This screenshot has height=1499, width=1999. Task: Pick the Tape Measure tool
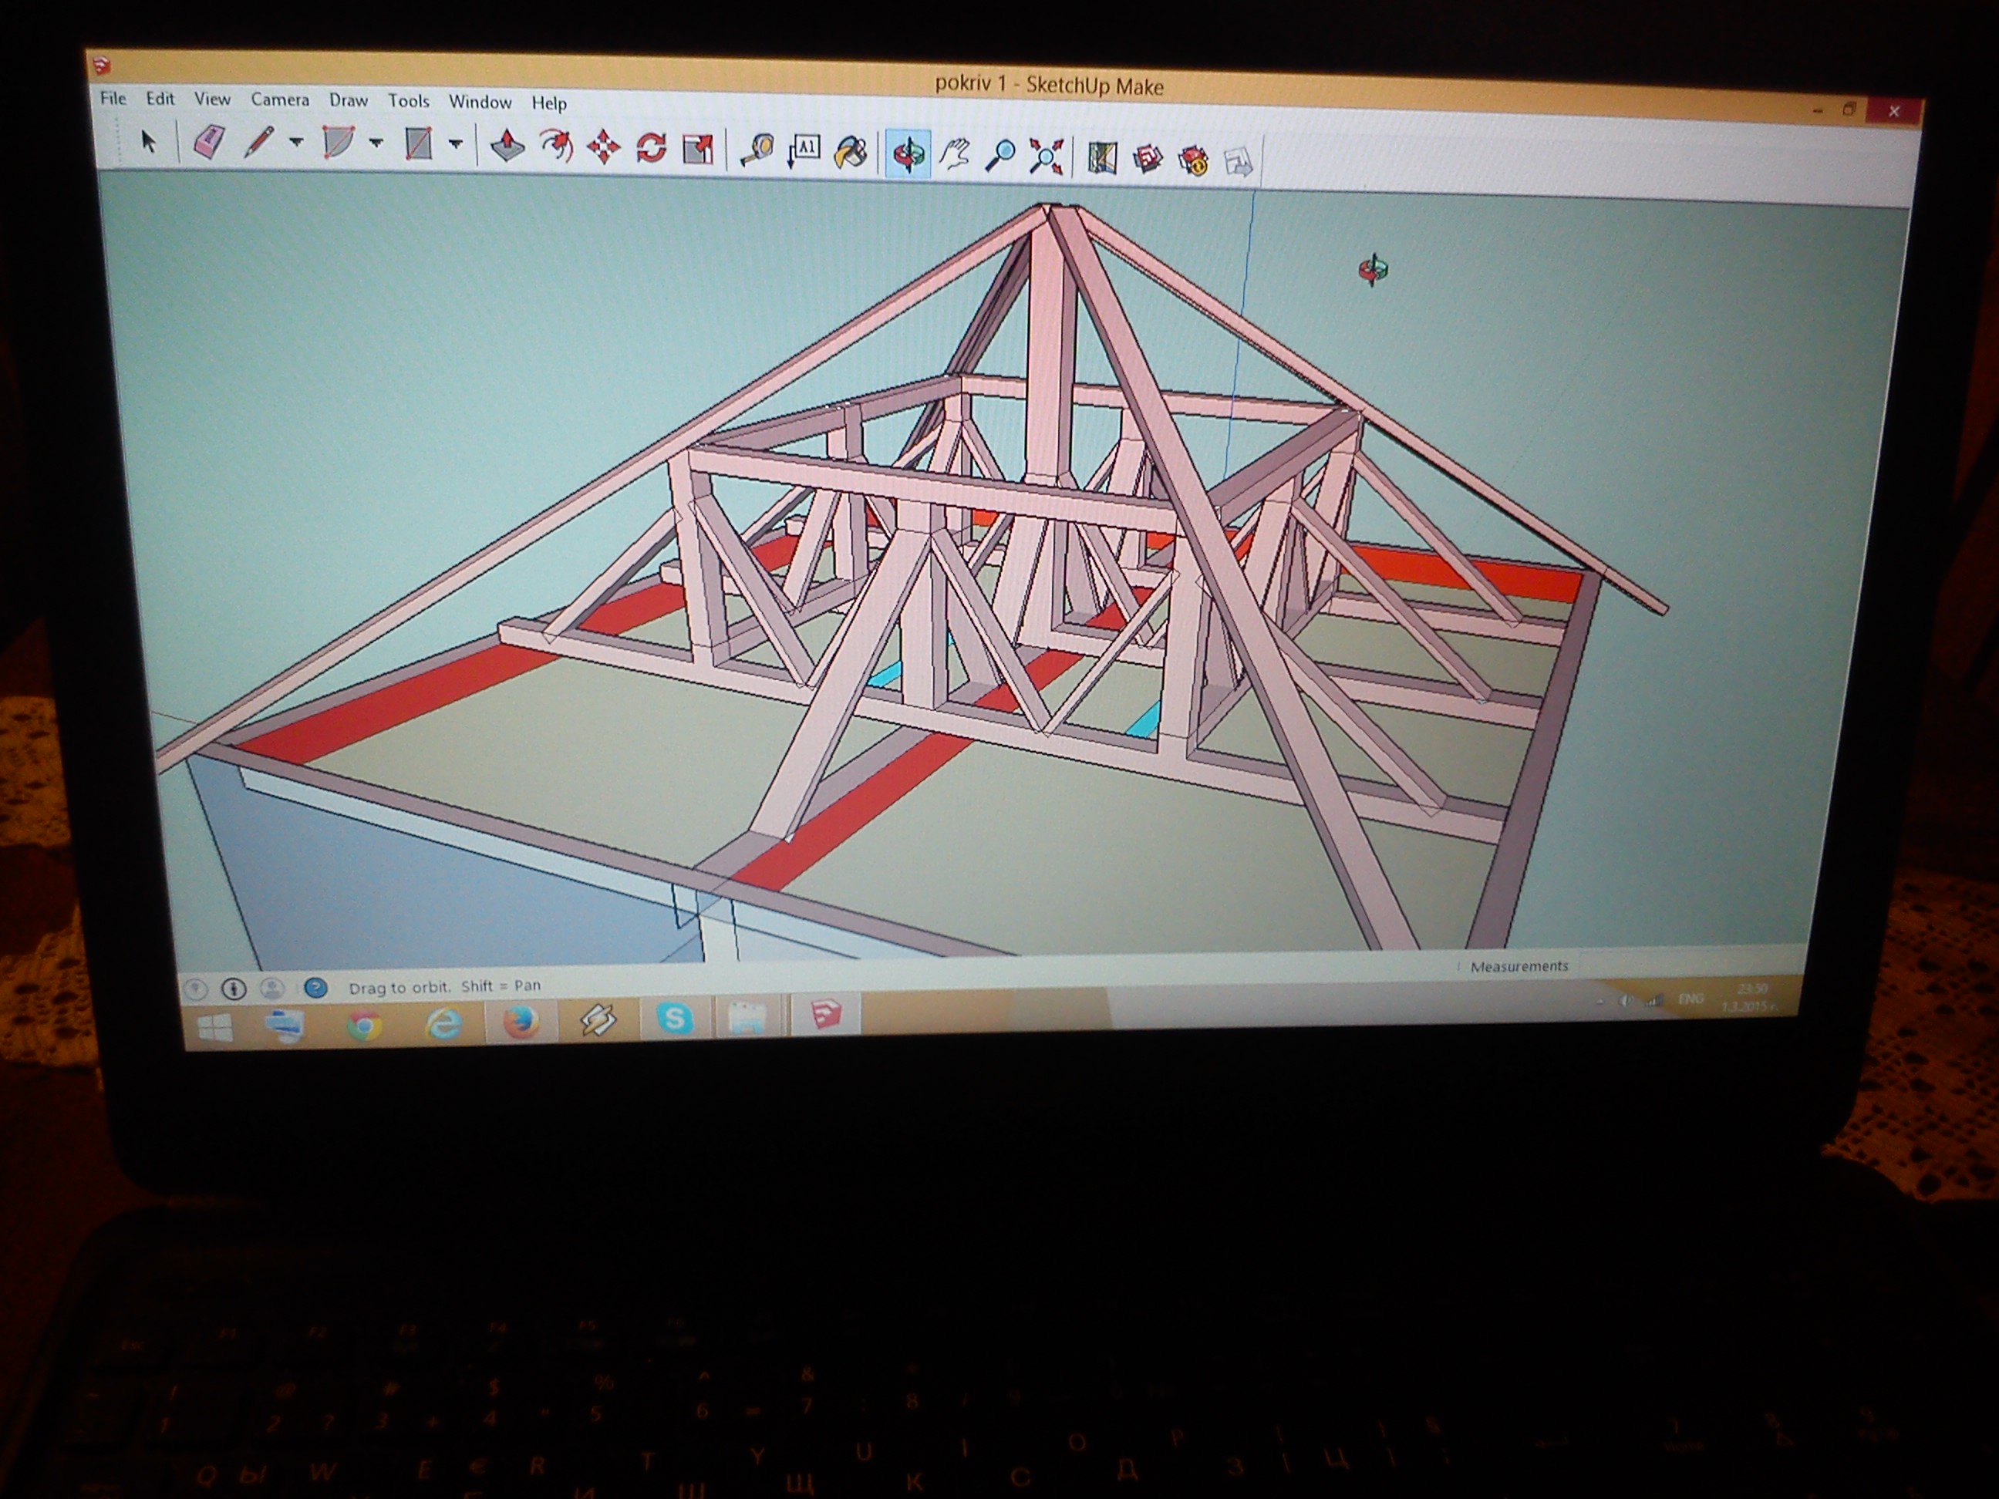(757, 151)
